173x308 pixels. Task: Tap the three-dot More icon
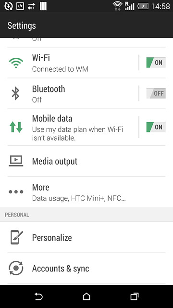coord(16,192)
